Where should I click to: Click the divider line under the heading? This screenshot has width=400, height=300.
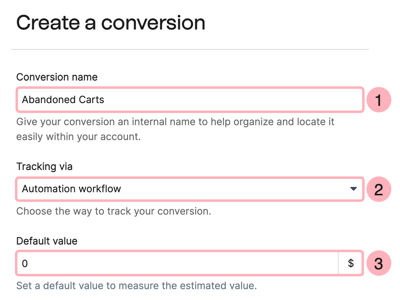click(x=190, y=48)
